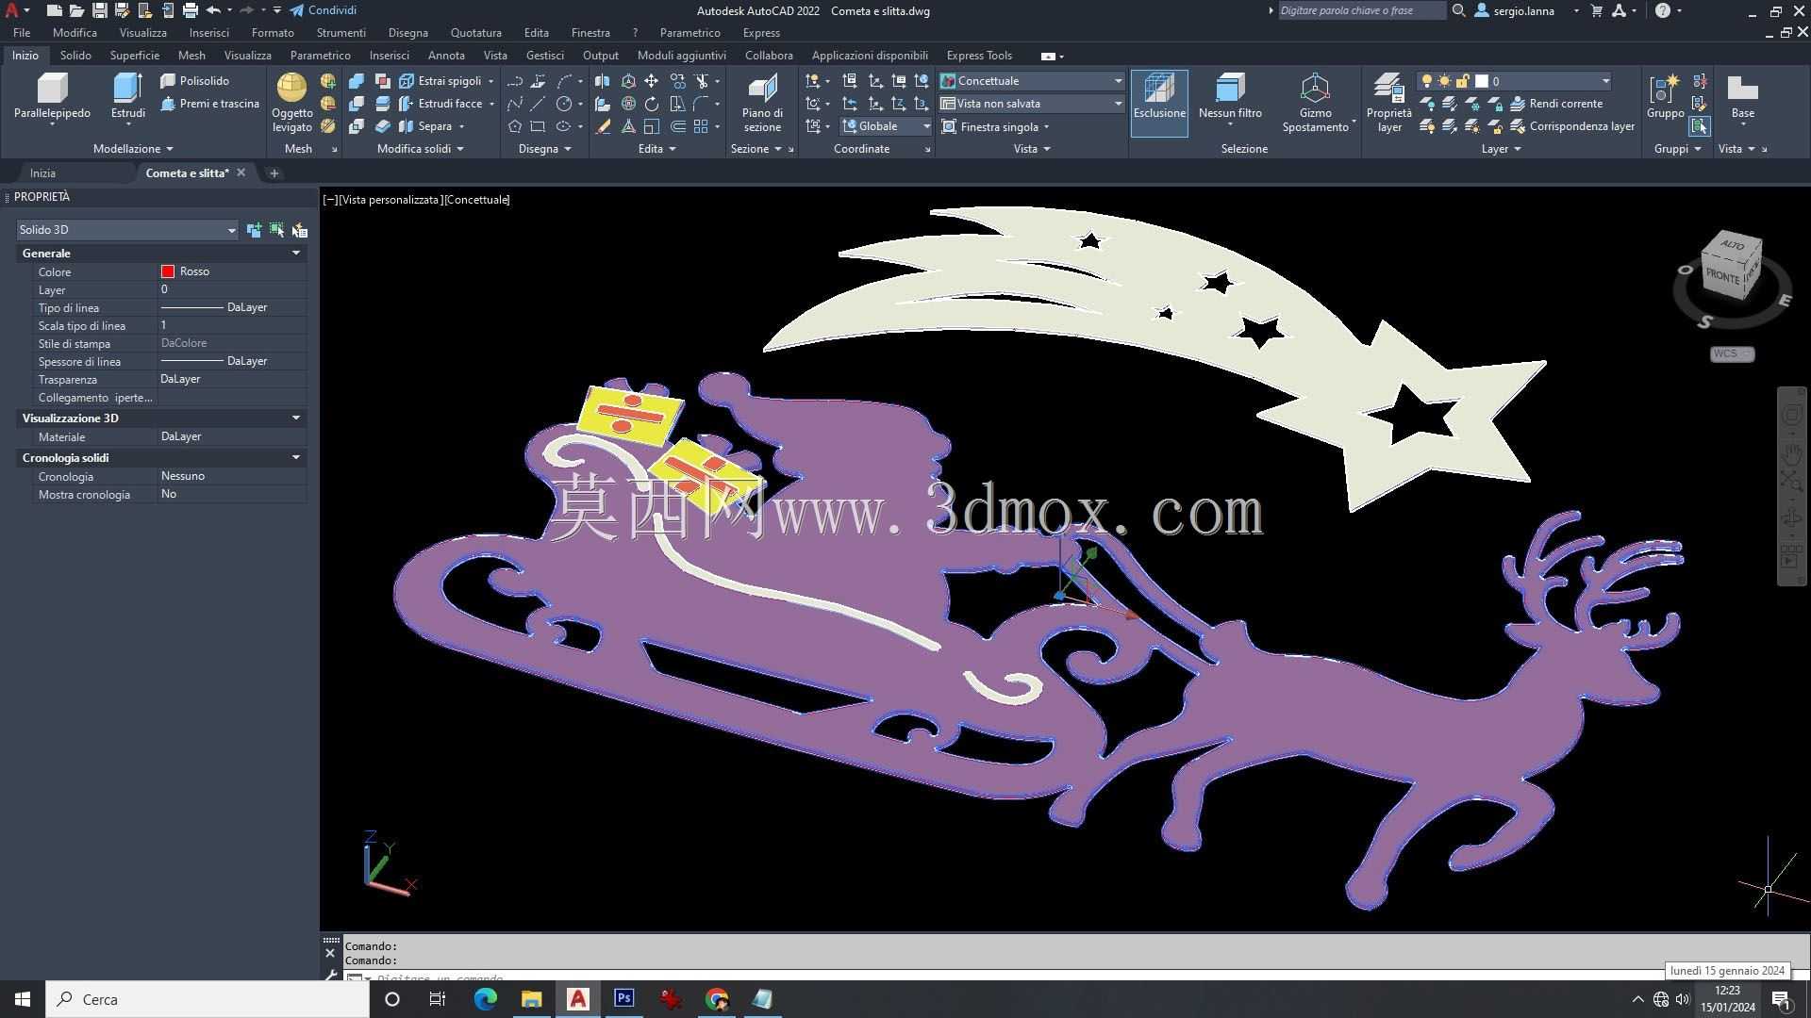The width and height of the screenshot is (1811, 1018).
Task: Click the Windows Cerca search box
Action: click(x=208, y=999)
